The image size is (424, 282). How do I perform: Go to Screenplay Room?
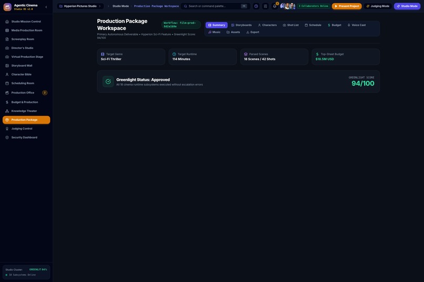(26, 39)
